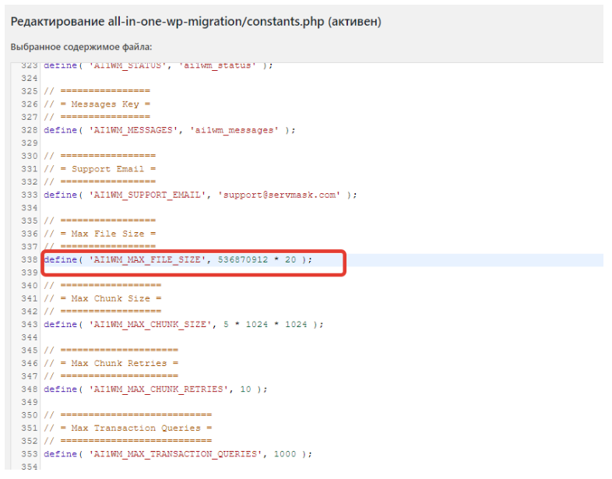This screenshot has height=479, width=612.
Task: Click the AI1WM_MAX_FILE_SIZE define line
Action: (x=178, y=259)
